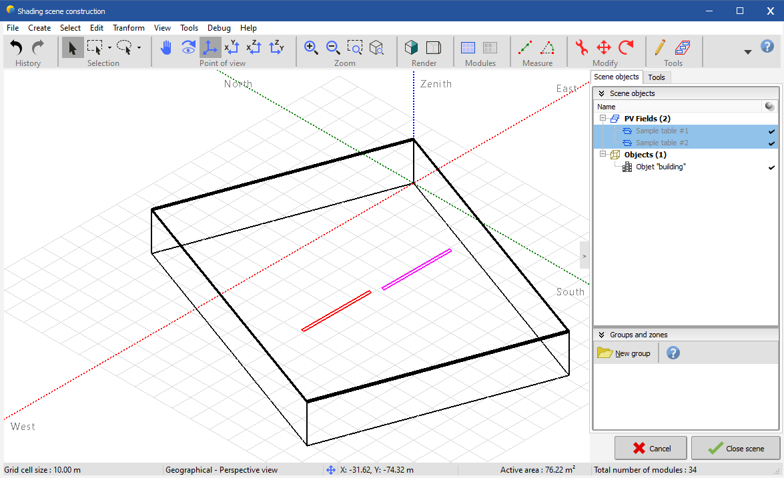Click the blue modules grid icon
Image resolution: width=784 pixels, height=478 pixels.
coord(468,47)
